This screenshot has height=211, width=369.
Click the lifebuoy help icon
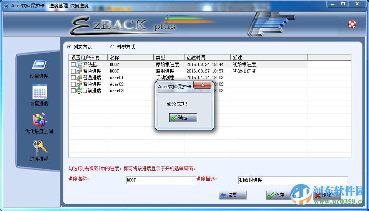click(x=352, y=24)
